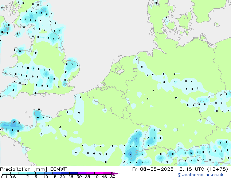Click the '7' precipitation value in the lower map
Screen dimensions: 231x178
click(x=130, y=154)
